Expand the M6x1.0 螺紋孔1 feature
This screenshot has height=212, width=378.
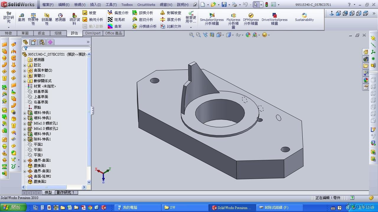pyautogui.click(x=25, y=123)
